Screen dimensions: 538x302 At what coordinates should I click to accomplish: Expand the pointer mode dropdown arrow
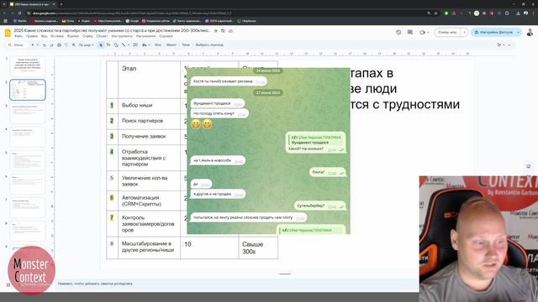504,44
